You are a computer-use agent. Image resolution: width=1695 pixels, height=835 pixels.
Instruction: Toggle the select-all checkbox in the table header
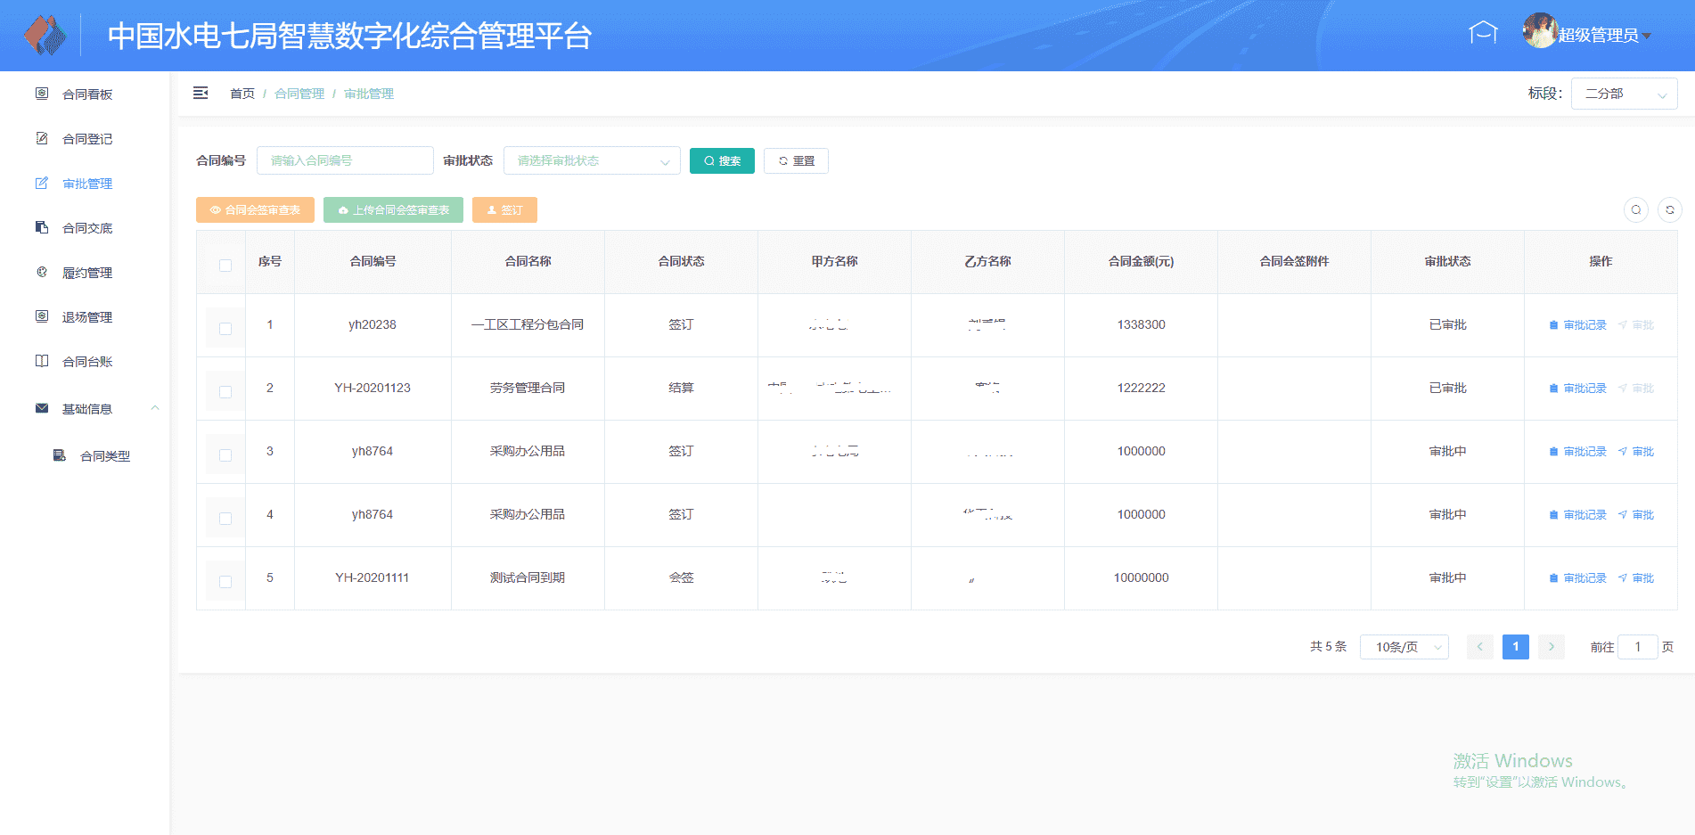pos(225,265)
